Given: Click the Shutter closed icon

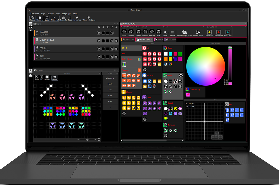Looking at the screenshot, I should coord(198,32).
